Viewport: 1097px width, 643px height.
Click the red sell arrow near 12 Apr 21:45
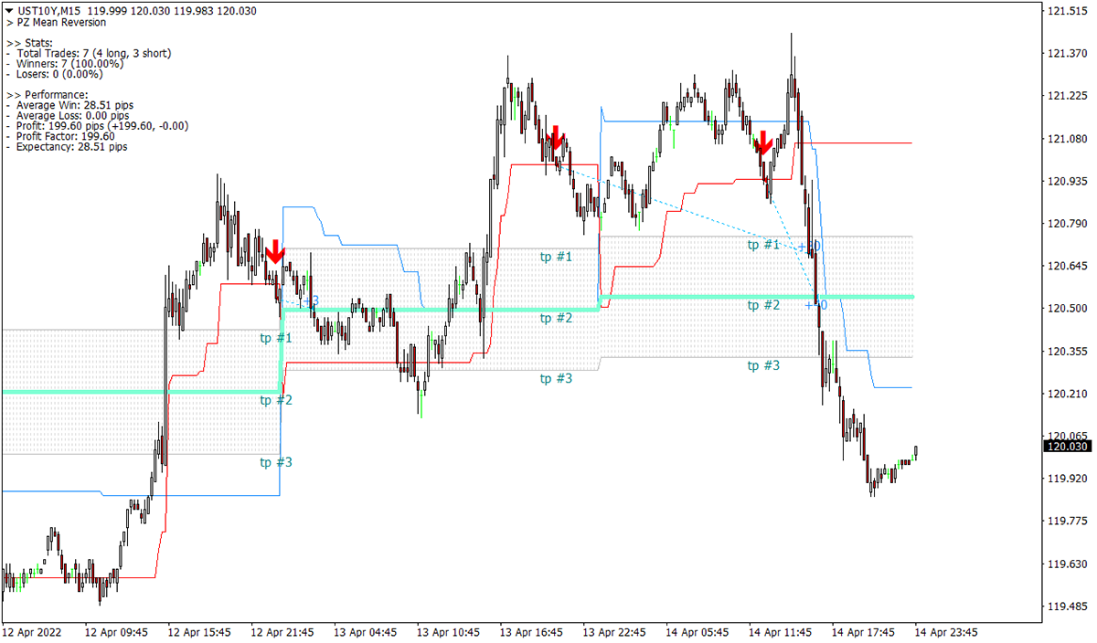pos(275,252)
